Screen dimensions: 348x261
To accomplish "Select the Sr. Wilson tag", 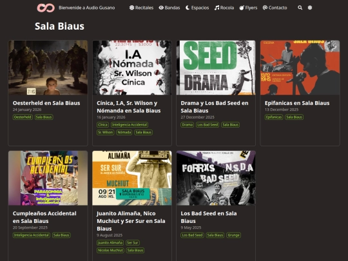I will (x=106, y=132).
